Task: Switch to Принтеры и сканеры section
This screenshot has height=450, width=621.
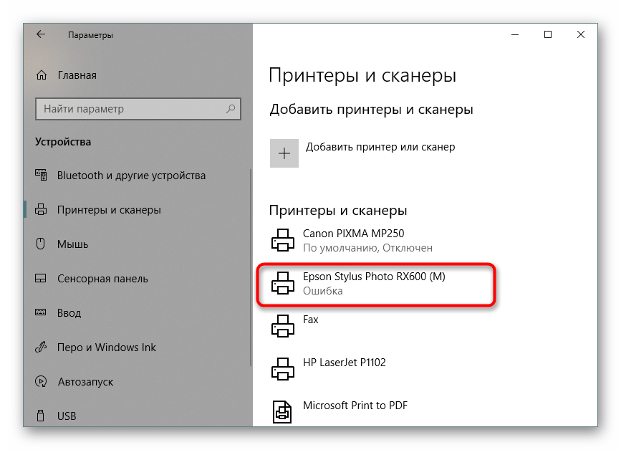Action: point(109,210)
